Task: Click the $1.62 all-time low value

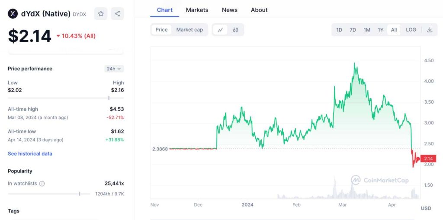Action: [x=117, y=131]
